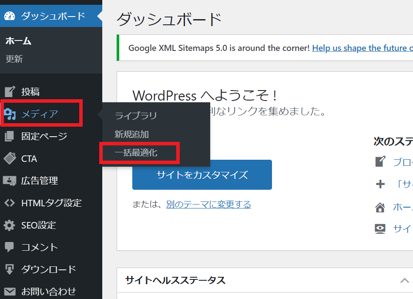Click the コメント speech bubble icon
This screenshot has height=299, width=413.
(10, 247)
